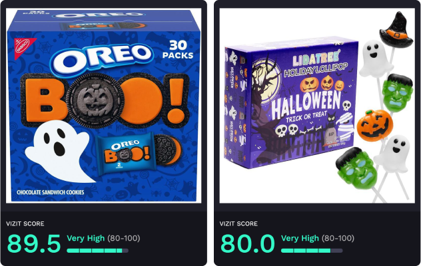The image size is (421, 266).
Task: Click the small Oreo Boo snack pack
Action: (126, 154)
